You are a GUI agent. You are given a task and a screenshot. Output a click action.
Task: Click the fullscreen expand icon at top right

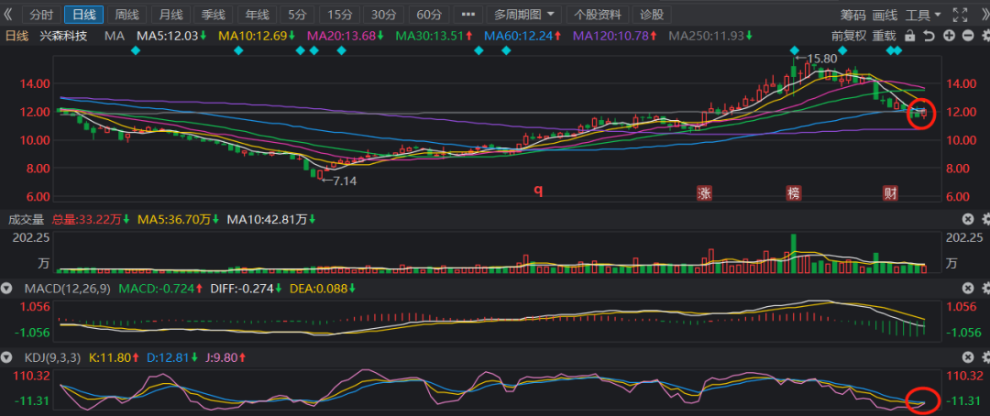959,15
